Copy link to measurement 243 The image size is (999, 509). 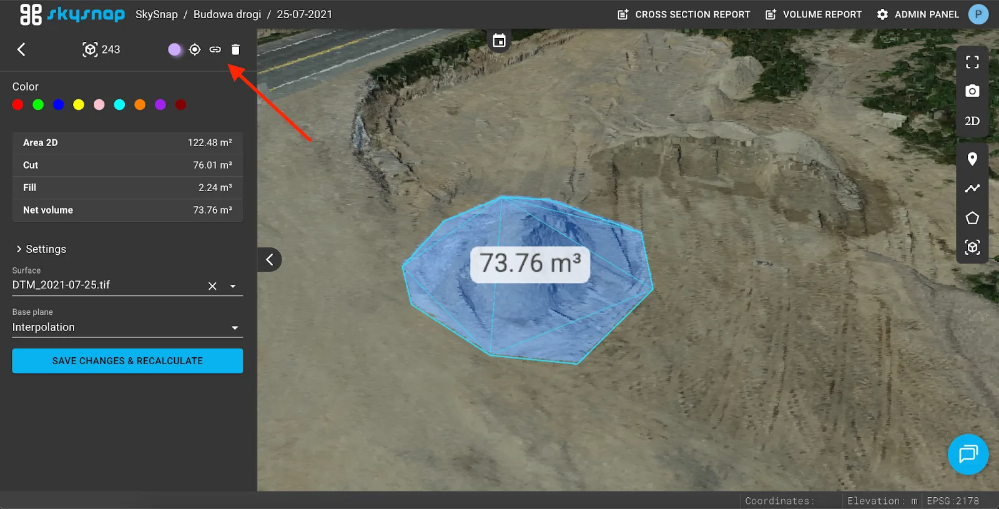tap(215, 49)
